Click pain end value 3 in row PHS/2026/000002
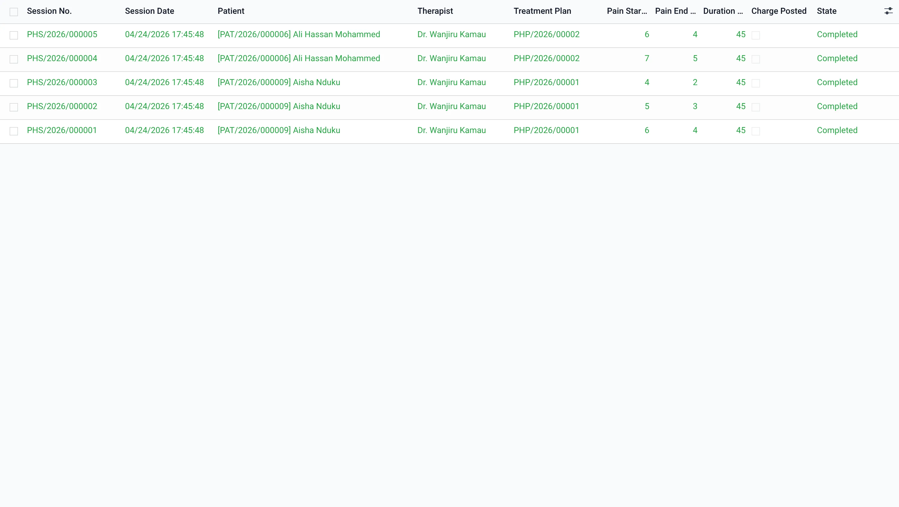Image resolution: width=899 pixels, height=507 pixels. coord(695,106)
